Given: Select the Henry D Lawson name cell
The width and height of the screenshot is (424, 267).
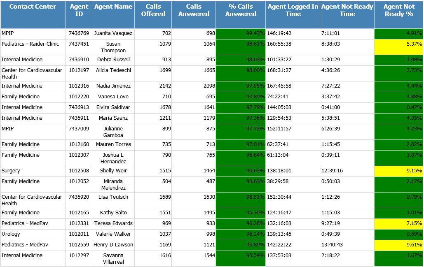Looking at the screenshot, I should click(113, 245).
